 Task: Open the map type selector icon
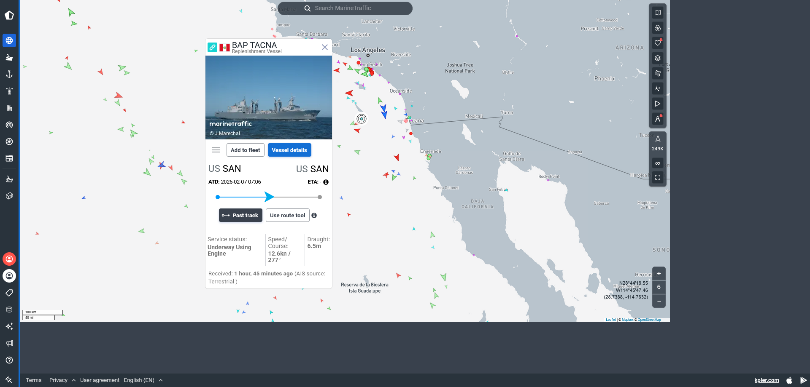[x=658, y=13]
